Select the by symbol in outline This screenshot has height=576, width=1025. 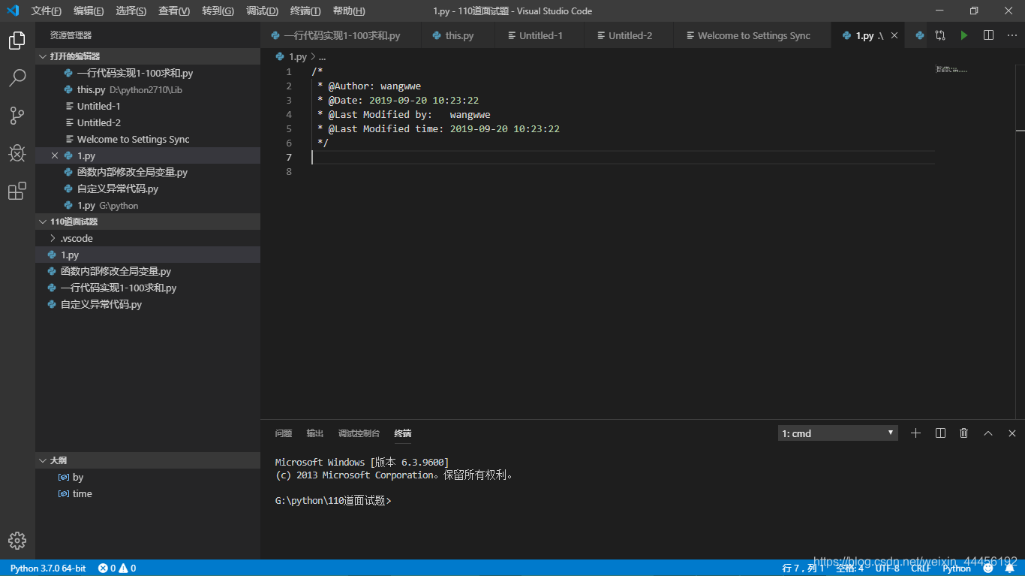pos(78,477)
